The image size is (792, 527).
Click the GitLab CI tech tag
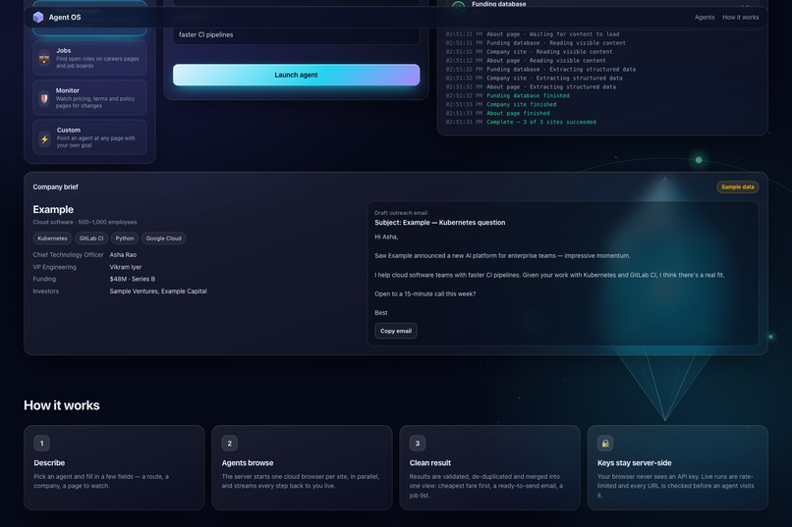[x=91, y=238]
